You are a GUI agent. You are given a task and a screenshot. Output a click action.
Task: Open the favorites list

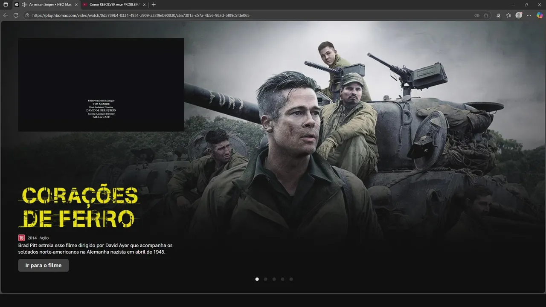click(x=508, y=15)
